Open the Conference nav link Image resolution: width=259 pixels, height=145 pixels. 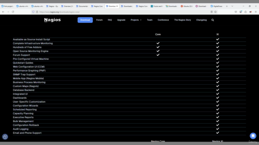(x=163, y=20)
